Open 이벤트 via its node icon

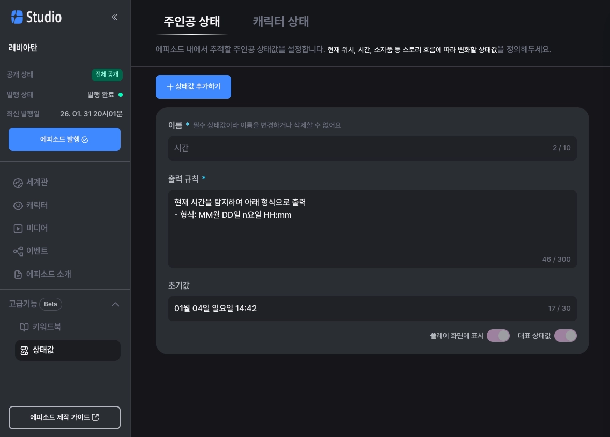(x=18, y=251)
